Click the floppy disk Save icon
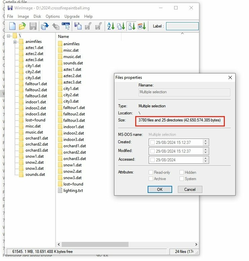This screenshot has width=249, height=261. click(x=33, y=26)
